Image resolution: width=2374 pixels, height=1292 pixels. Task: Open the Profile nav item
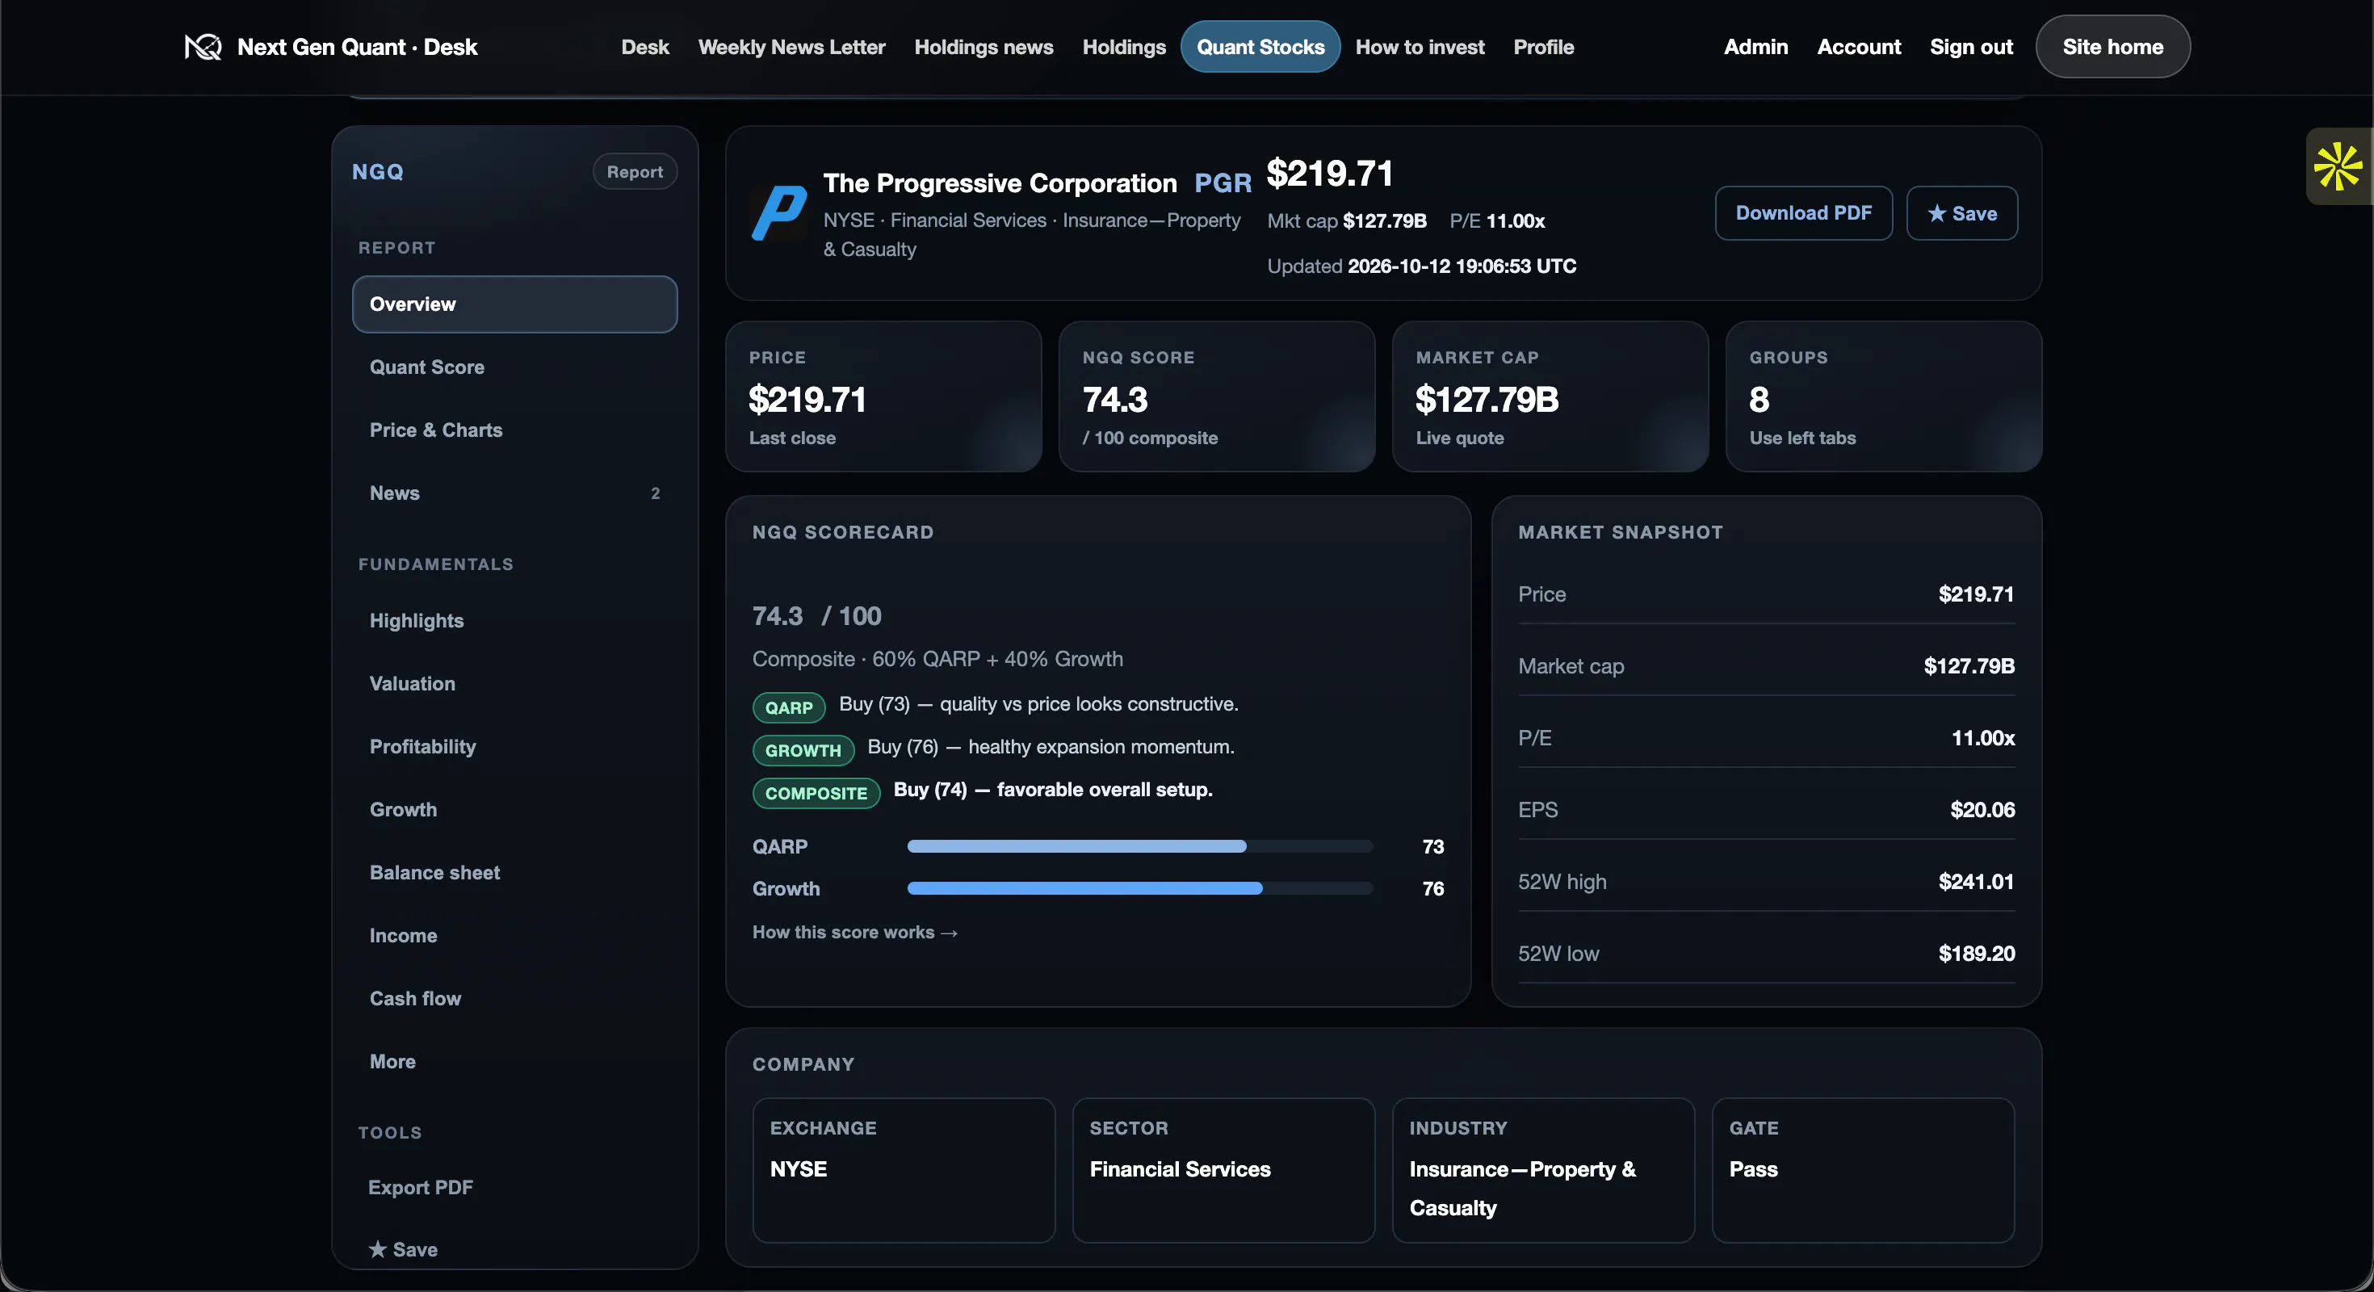(x=1543, y=47)
